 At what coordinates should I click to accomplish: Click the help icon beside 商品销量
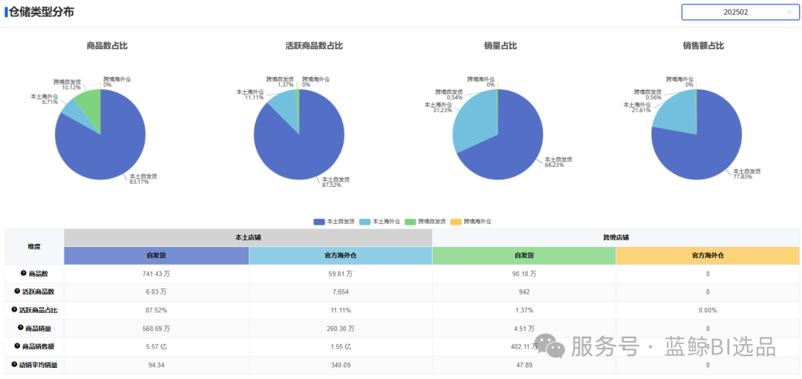20,327
